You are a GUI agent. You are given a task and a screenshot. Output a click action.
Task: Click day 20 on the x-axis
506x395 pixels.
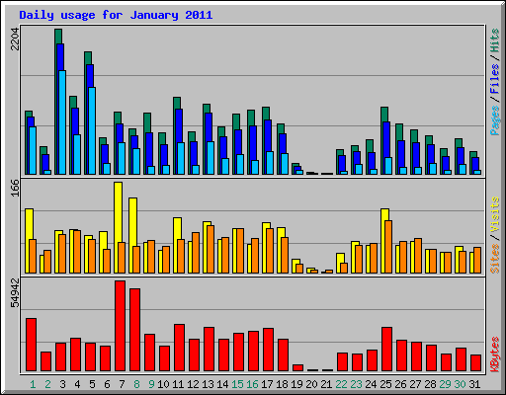click(311, 384)
